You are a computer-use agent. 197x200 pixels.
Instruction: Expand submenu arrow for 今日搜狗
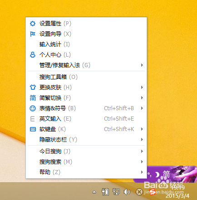[142, 151]
